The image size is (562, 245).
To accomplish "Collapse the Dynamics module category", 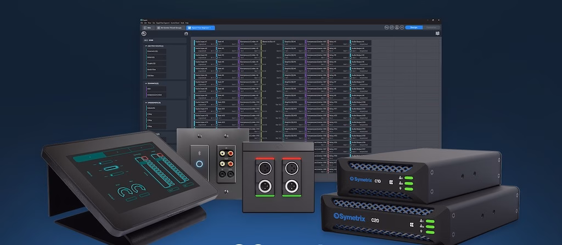I will 145,83.
